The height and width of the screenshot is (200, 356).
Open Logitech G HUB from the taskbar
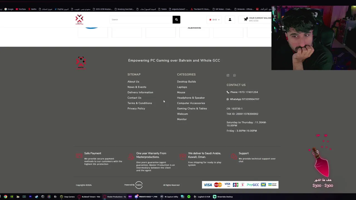point(202,197)
